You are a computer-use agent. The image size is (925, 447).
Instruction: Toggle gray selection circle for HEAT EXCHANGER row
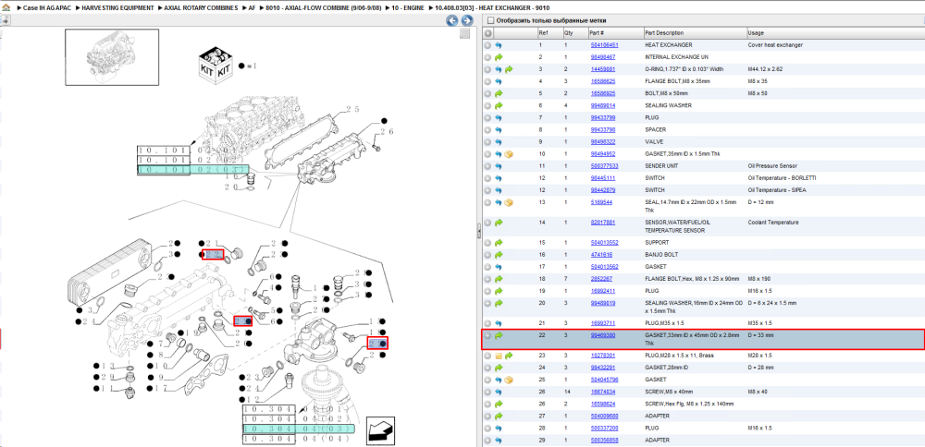tap(487, 45)
